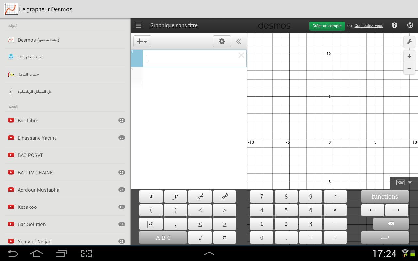
Task: Open Android recent apps button
Action: point(61,253)
